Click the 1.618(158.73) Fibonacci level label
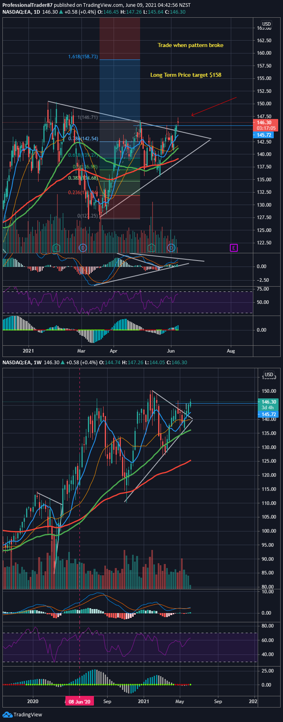This screenshot has height=722, width=283. [x=83, y=57]
